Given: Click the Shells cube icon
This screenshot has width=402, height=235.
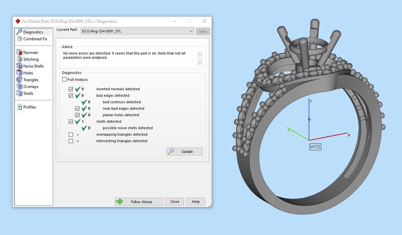Looking at the screenshot, I should coord(19,93).
